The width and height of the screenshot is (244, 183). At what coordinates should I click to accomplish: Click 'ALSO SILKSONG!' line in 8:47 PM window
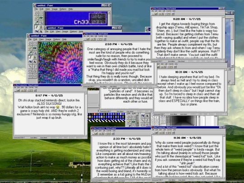coord(49,103)
